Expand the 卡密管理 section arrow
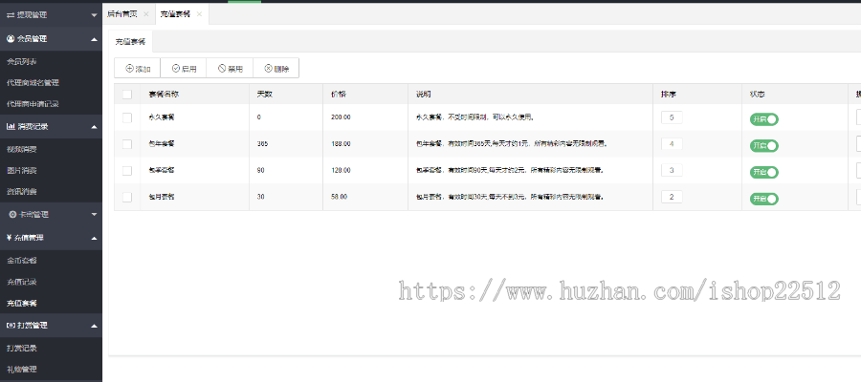Viewport: 861px width, 382px height. pos(94,214)
